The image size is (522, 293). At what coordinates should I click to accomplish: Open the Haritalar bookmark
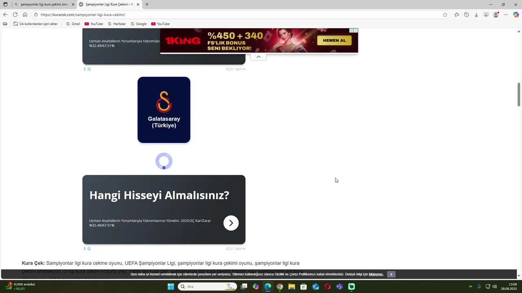[117, 24]
